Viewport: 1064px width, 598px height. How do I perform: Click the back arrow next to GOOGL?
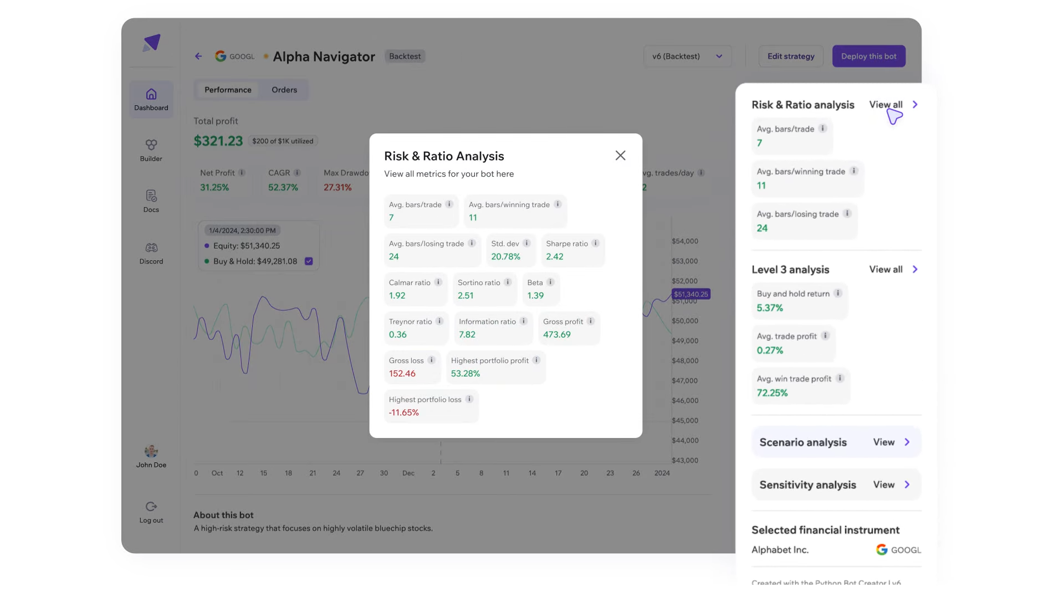tap(198, 56)
